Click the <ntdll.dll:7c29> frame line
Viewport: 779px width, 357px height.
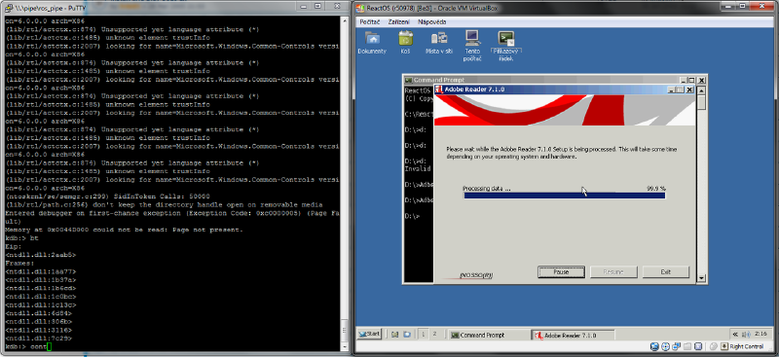click(38, 339)
